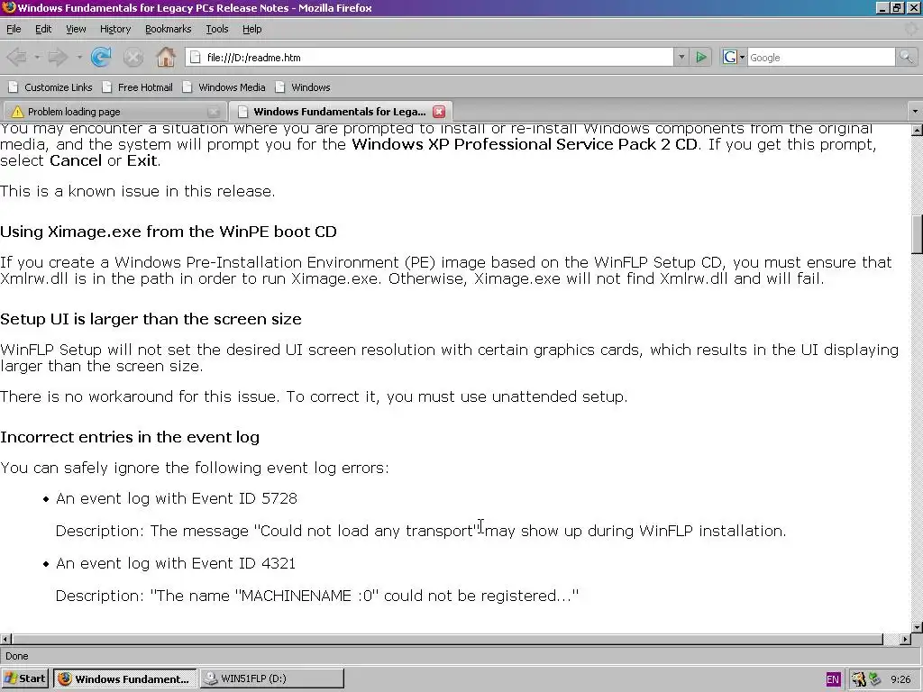The image size is (923, 692).
Task: Click the activity throbber icon
Action: pos(912,29)
